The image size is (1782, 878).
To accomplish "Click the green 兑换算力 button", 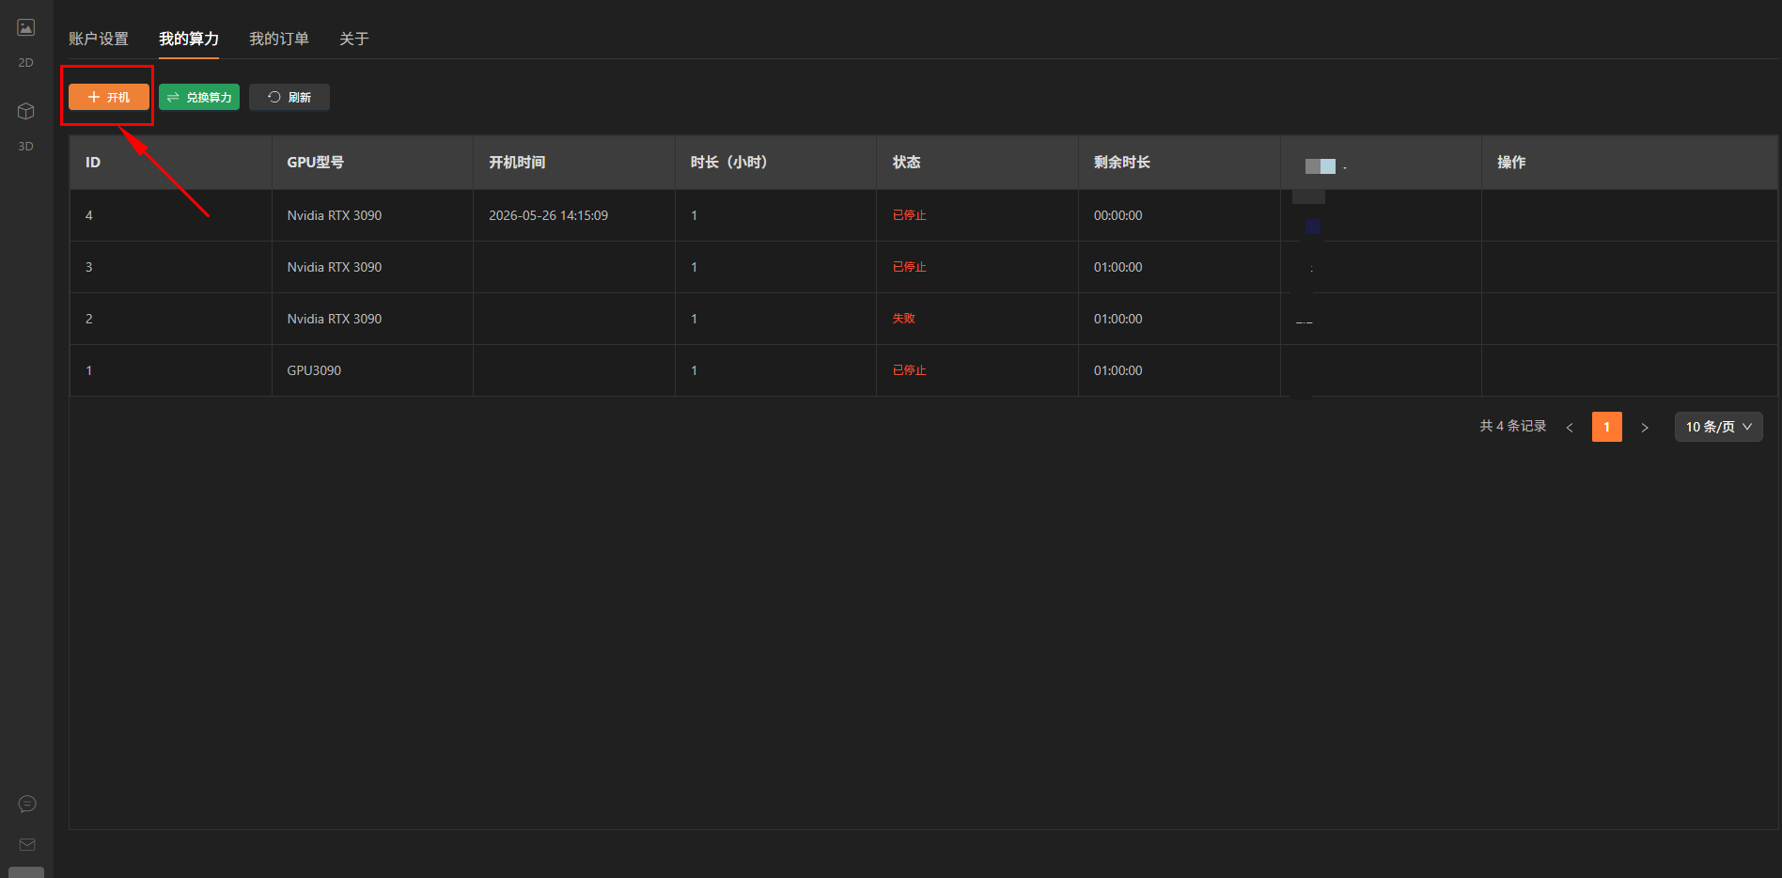I will click(x=199, y=97).
